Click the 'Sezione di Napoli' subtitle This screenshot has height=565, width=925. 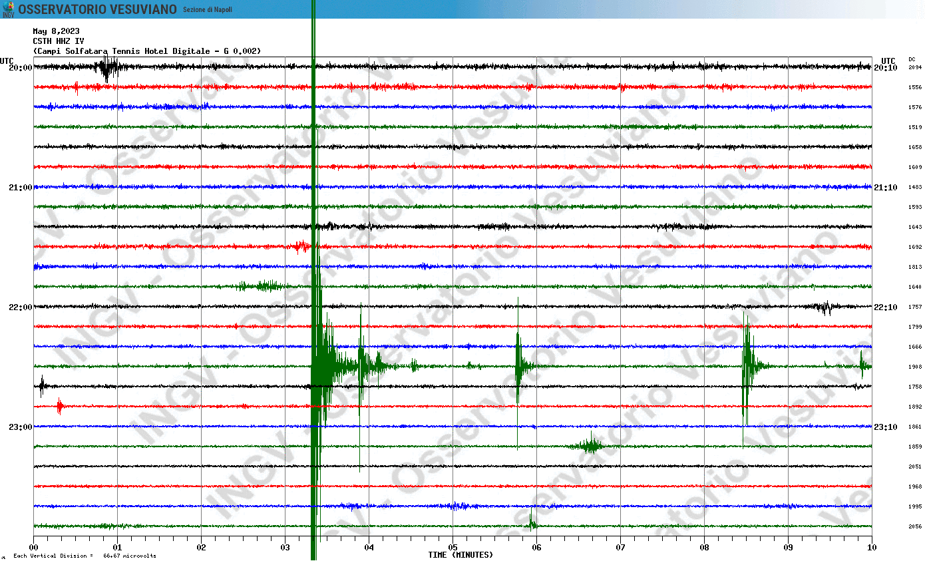click(208, 10)
